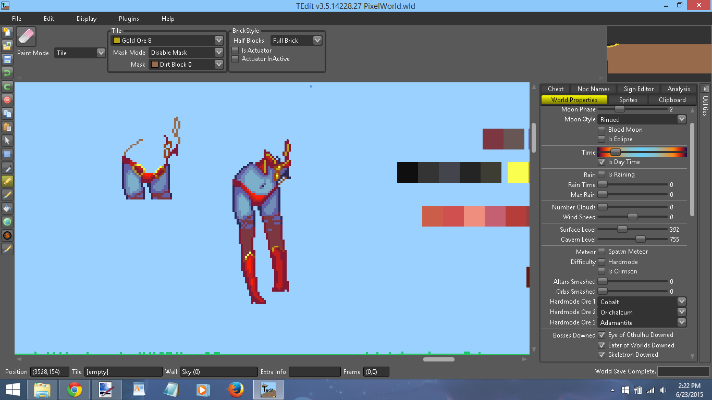
Task: Switch to the Sign Editor tab
Action: click(639, 89)
